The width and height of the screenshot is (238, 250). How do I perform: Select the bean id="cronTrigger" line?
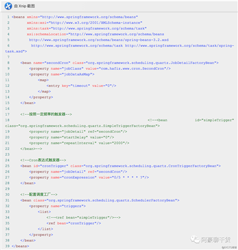pos(121,166)
